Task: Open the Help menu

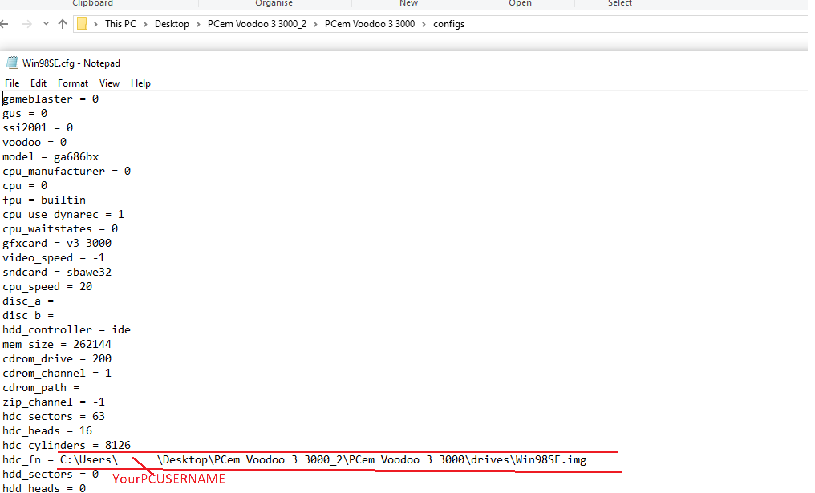Action: [140, 83]
